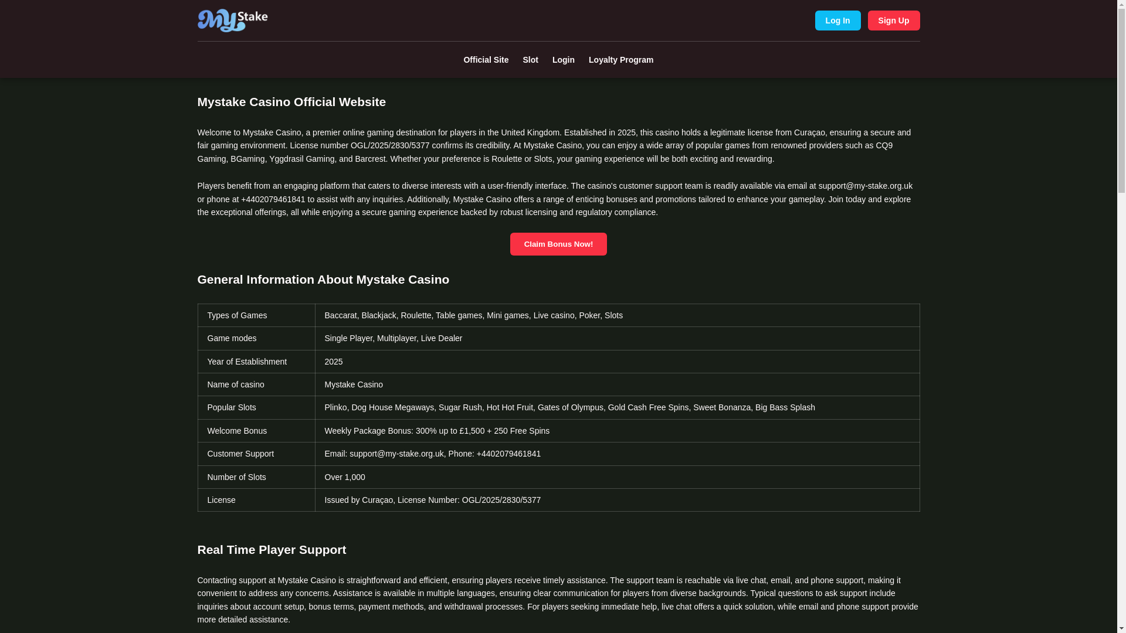Click the Mystake Casino name value cell
Viewport: 1126px width, 633px height.
tap(617, 384)
